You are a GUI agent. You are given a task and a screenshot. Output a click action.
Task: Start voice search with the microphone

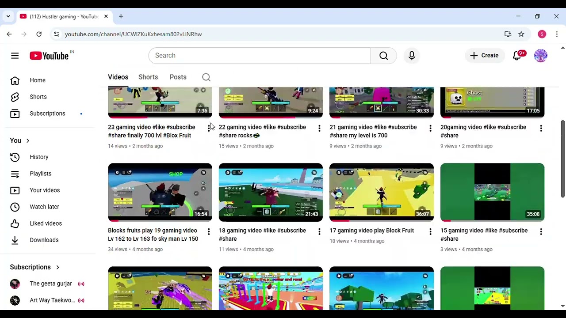pos(412,56)
